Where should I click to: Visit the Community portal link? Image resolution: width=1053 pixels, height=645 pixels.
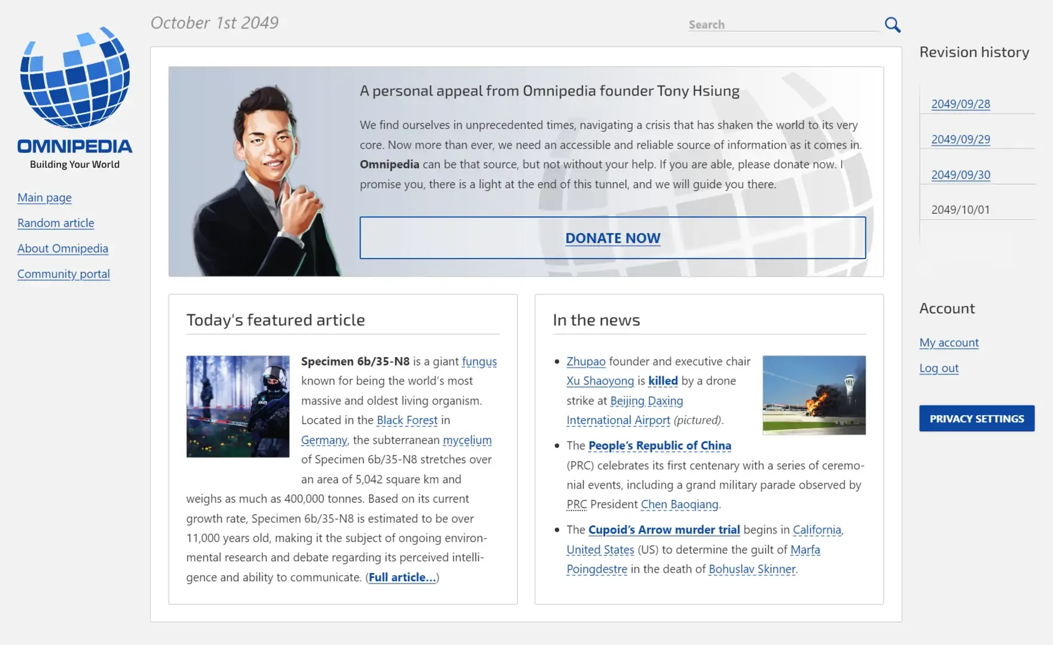click(63, 274)
